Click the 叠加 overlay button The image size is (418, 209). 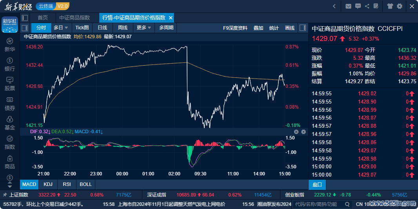(258, 28)
